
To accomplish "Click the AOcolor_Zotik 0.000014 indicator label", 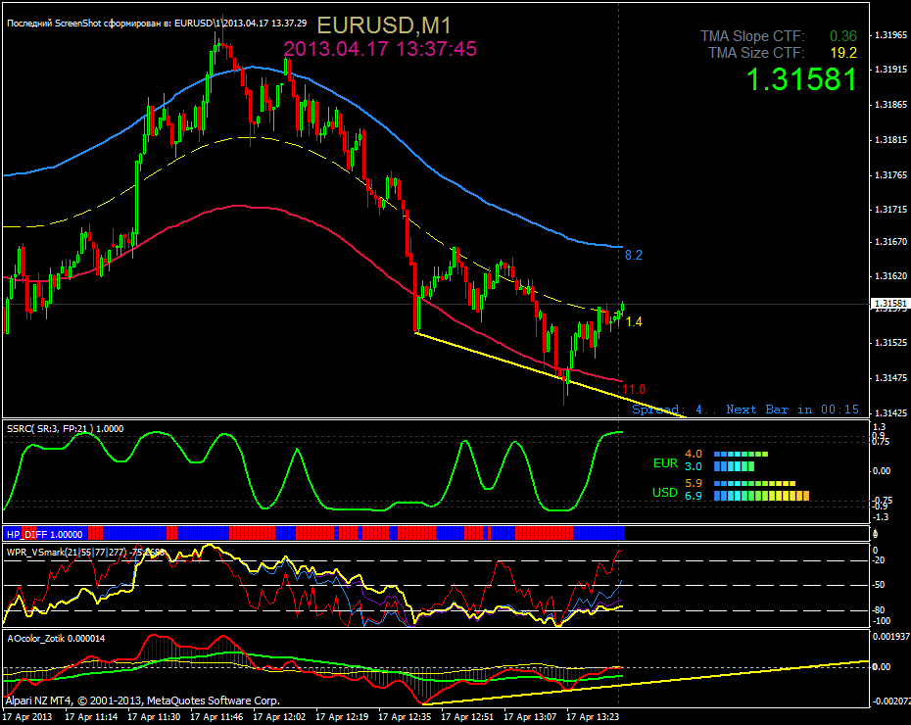I will click(56, 639).
